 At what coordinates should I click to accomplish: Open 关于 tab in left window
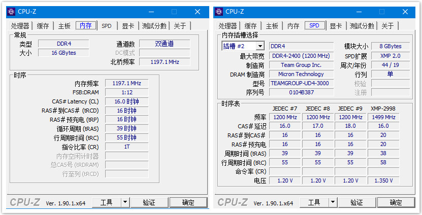pyautogui.click(x=180, y=26)
